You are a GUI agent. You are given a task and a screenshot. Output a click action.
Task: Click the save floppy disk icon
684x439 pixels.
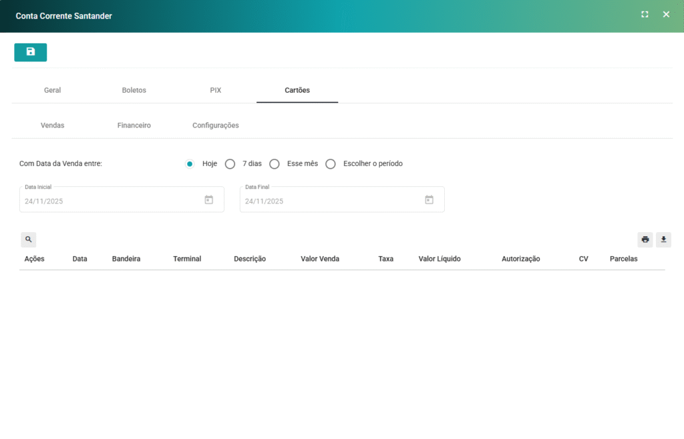click(30, 52)
